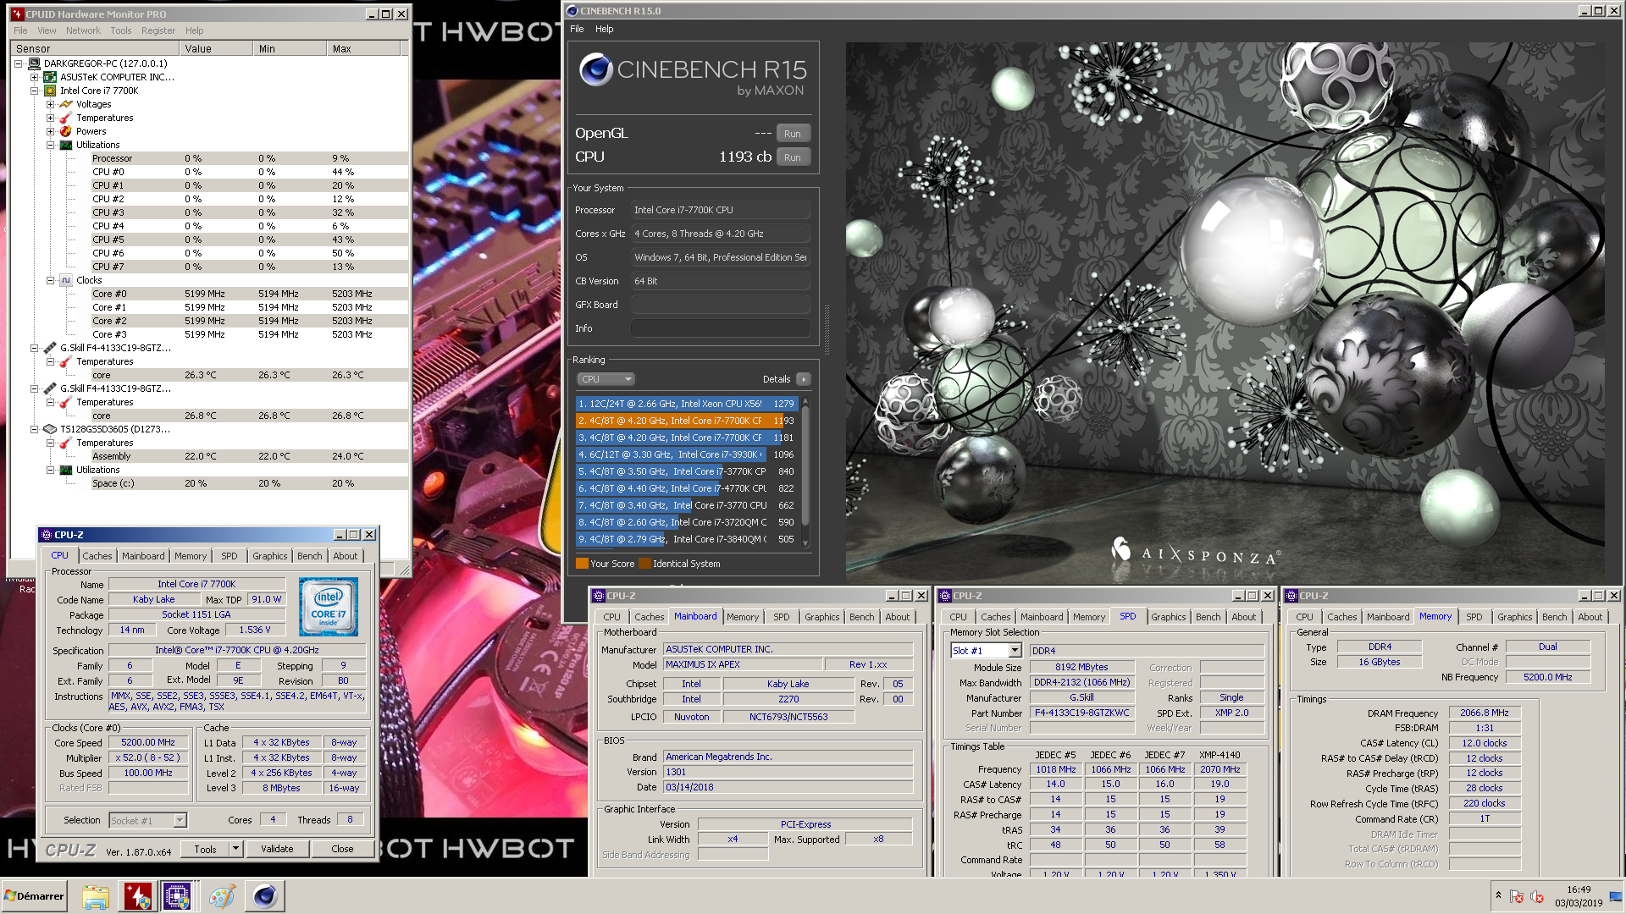Click the brown Identical System swatch
Viewport: 1626px width, 914px height.
coord(644,564)
